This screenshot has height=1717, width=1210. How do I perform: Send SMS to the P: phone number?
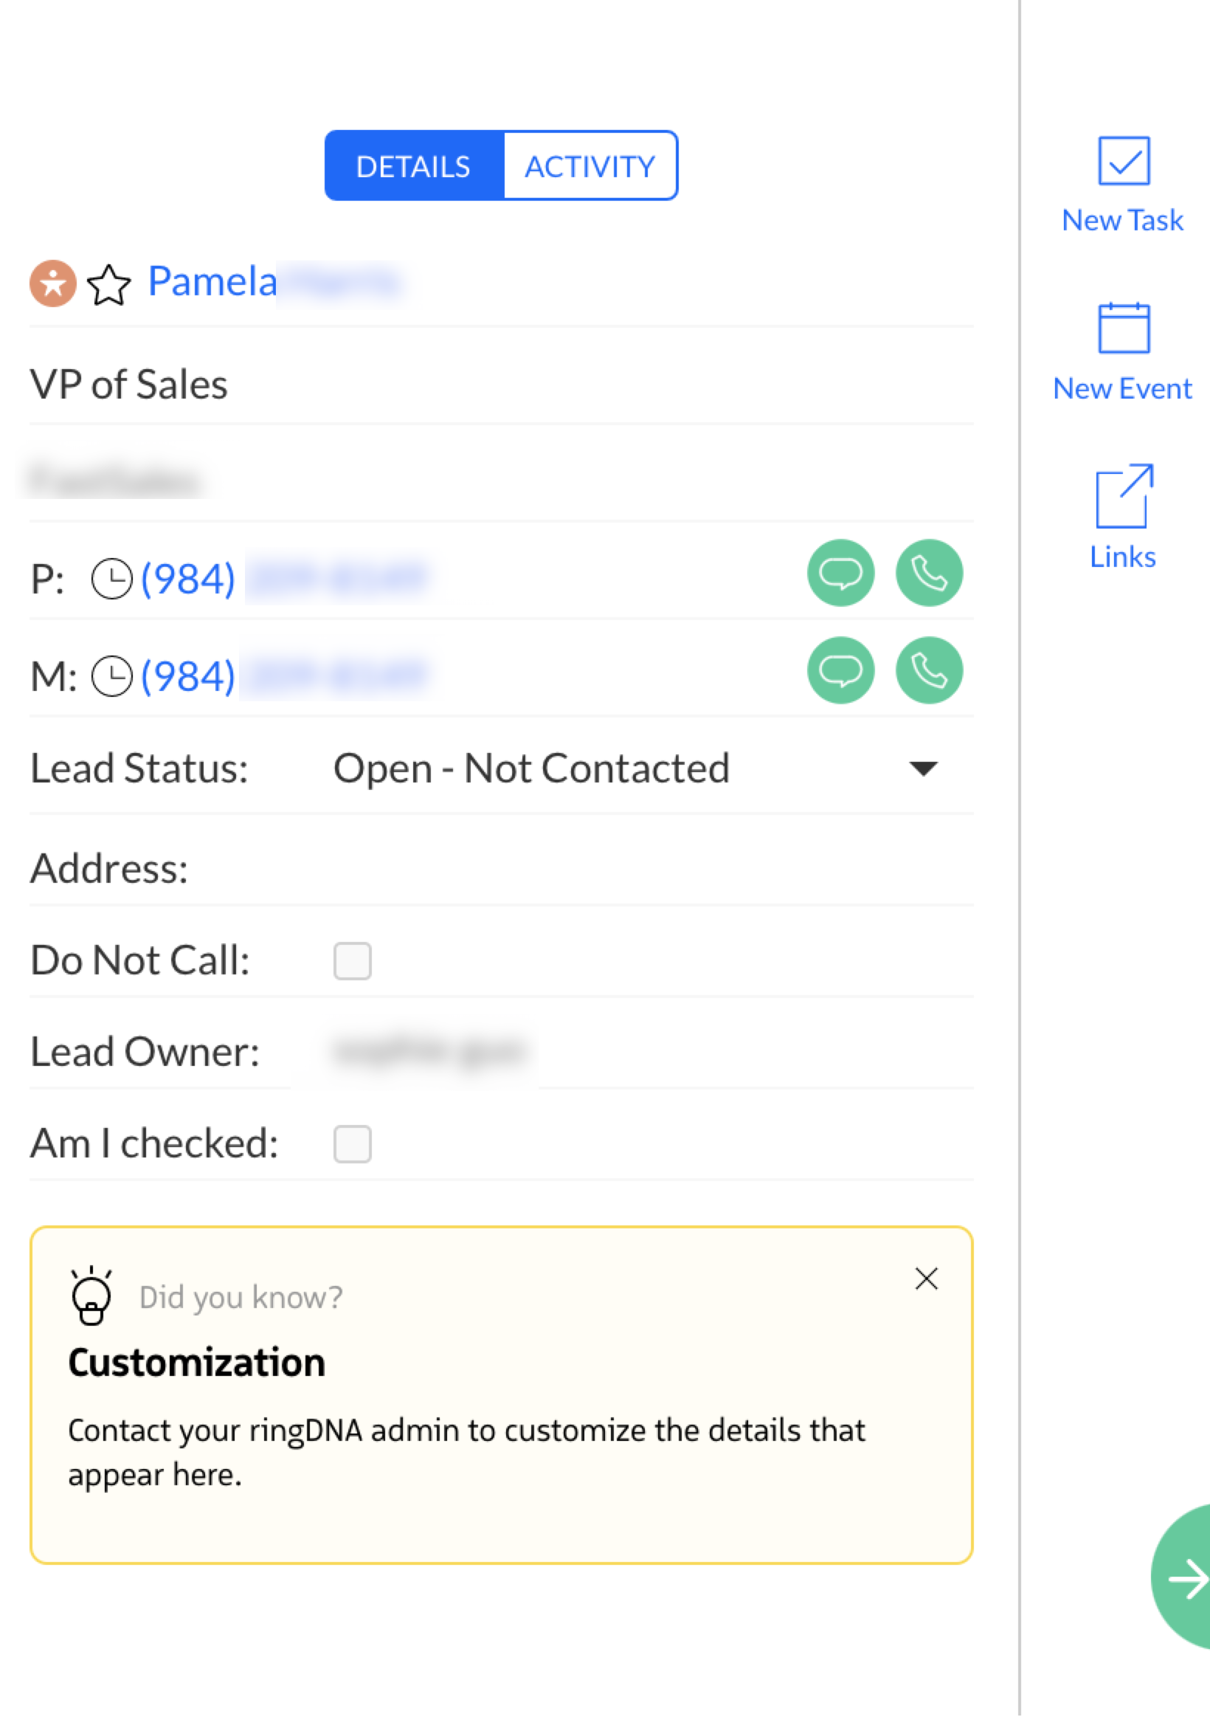[841, 574]
